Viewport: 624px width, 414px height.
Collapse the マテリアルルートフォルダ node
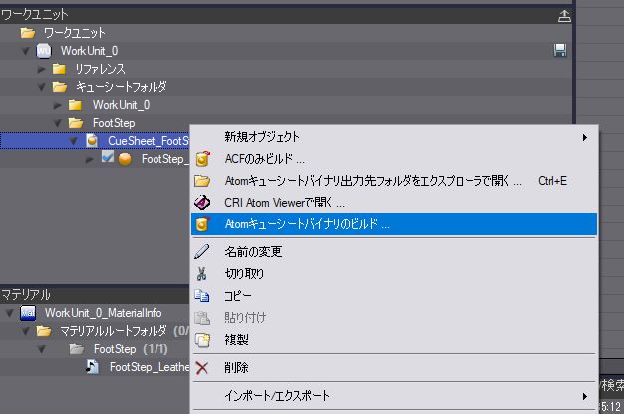(x=26, y=331)
